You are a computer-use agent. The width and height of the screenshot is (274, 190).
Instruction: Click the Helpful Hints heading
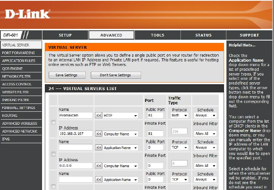(242, 45)
